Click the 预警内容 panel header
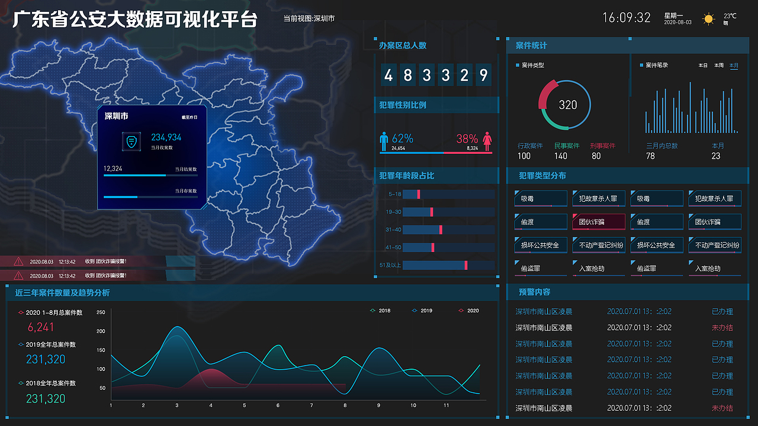The image size is (758, 426). (x=627, y=292)
